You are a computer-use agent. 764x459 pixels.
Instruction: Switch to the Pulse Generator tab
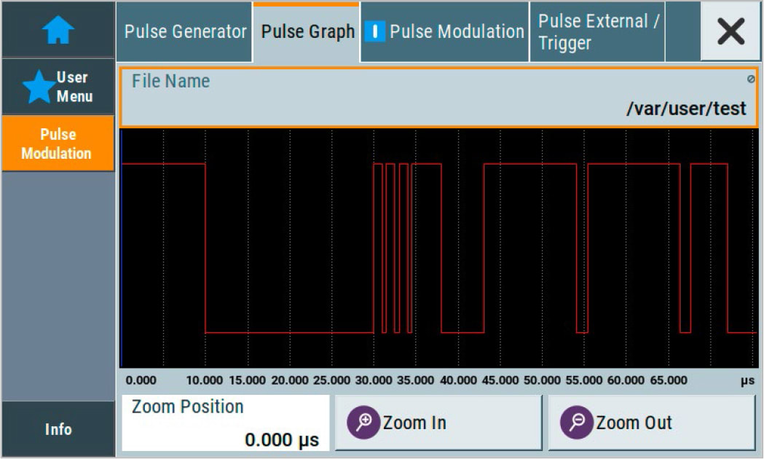[185, 32]
